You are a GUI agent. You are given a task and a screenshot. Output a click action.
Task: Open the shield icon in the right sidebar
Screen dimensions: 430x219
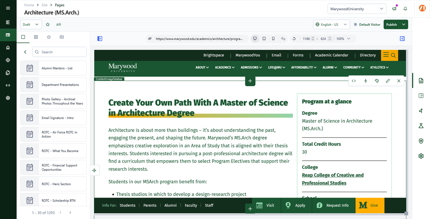(421, 141)
